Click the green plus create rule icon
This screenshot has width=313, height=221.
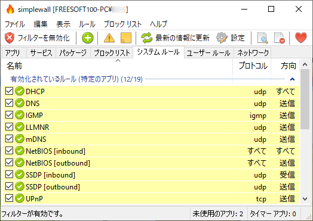click(88, 38)
